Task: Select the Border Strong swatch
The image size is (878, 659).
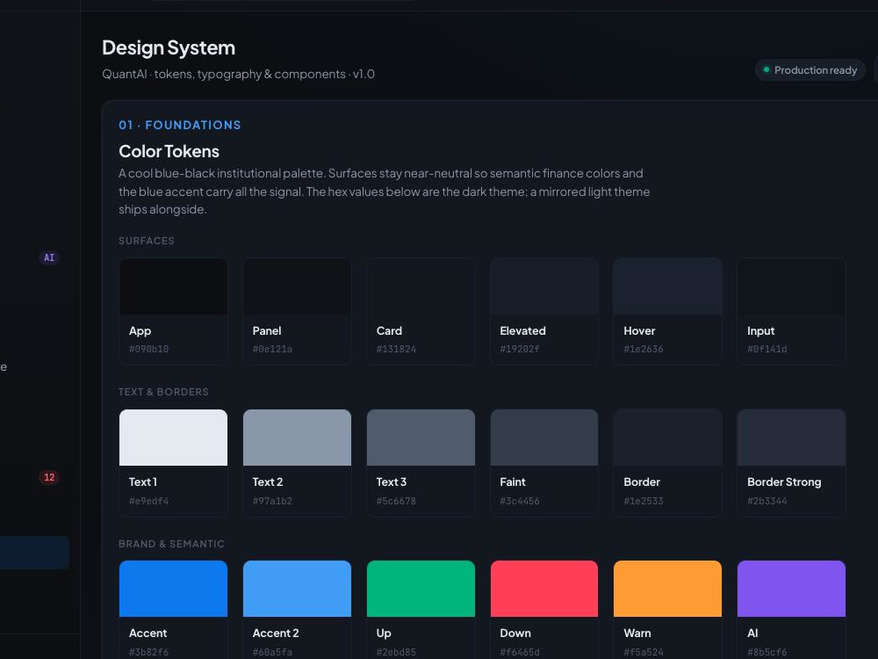Action: pos(791,438)
